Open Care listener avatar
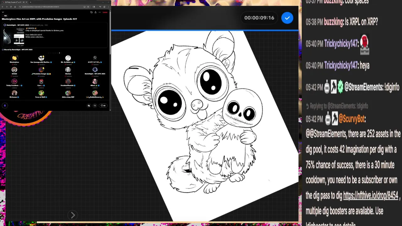The height and width of the screenshot is (226, 402). (x=41, y=81)
